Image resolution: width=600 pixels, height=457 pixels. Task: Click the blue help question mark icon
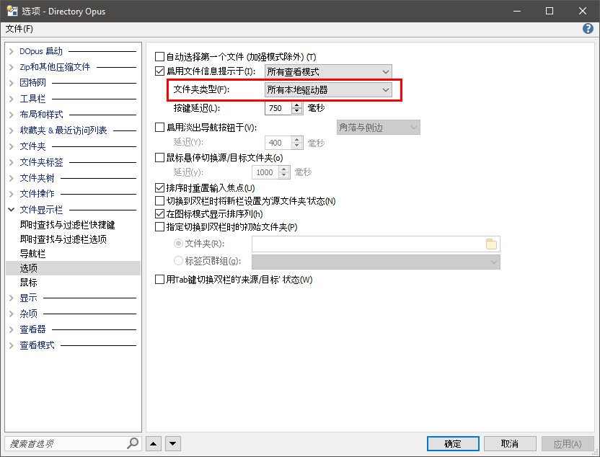[x=588, y=29]
